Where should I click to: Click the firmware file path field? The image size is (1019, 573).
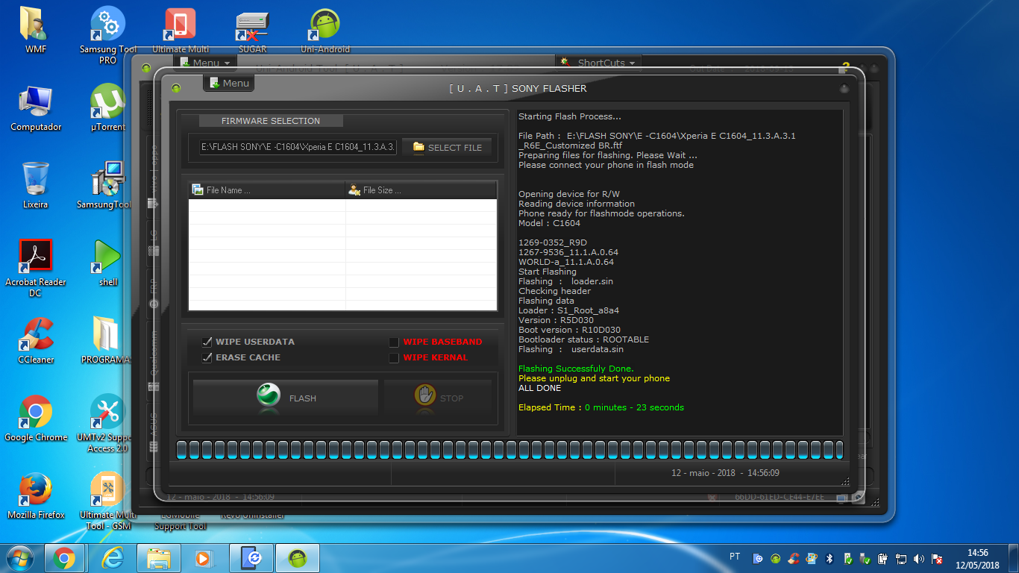[x=298, y=148]
